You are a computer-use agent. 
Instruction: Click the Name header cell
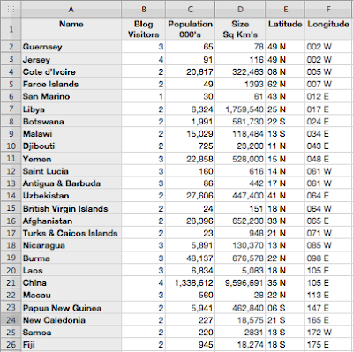coord(71,29)
